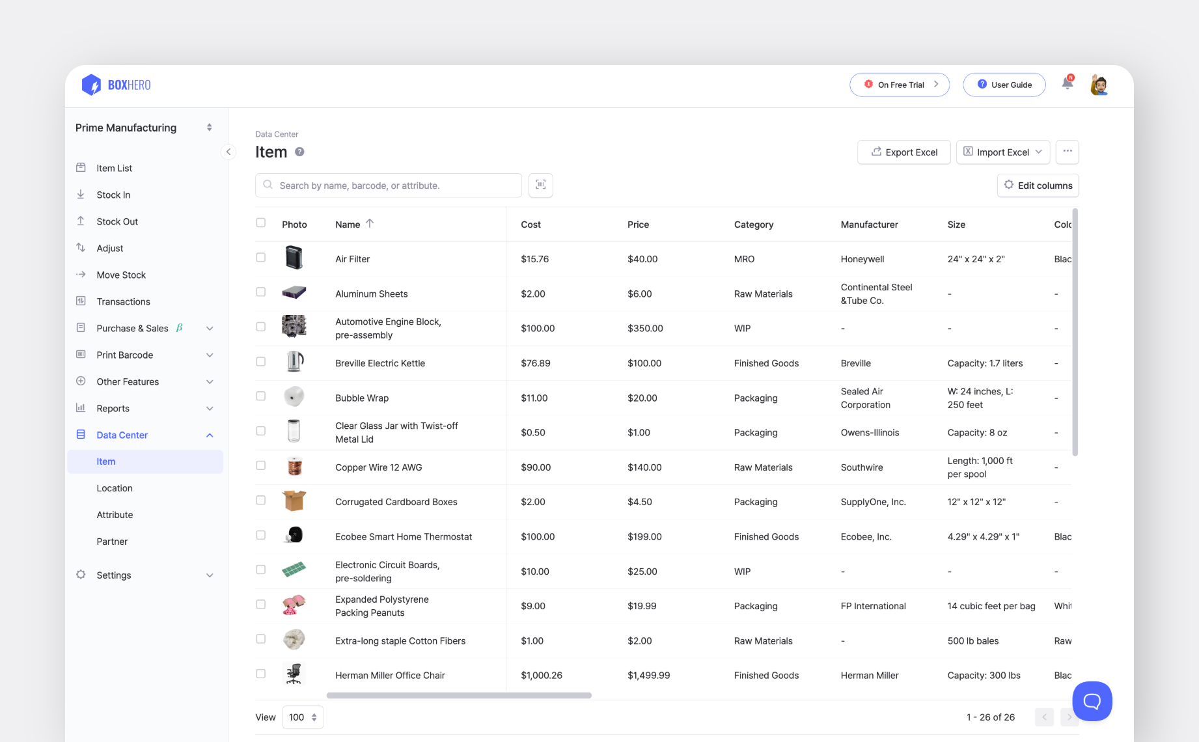The image size is (1199, 742).
Task: Collapse the Data Center section
Action: (209, 434)
